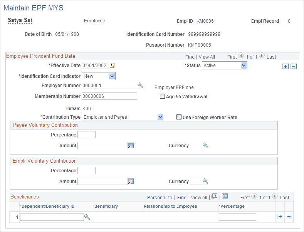Look up Dependent/Beneficiary ID
The height and width of the screenshot is (232, 304).
point(87,217)
